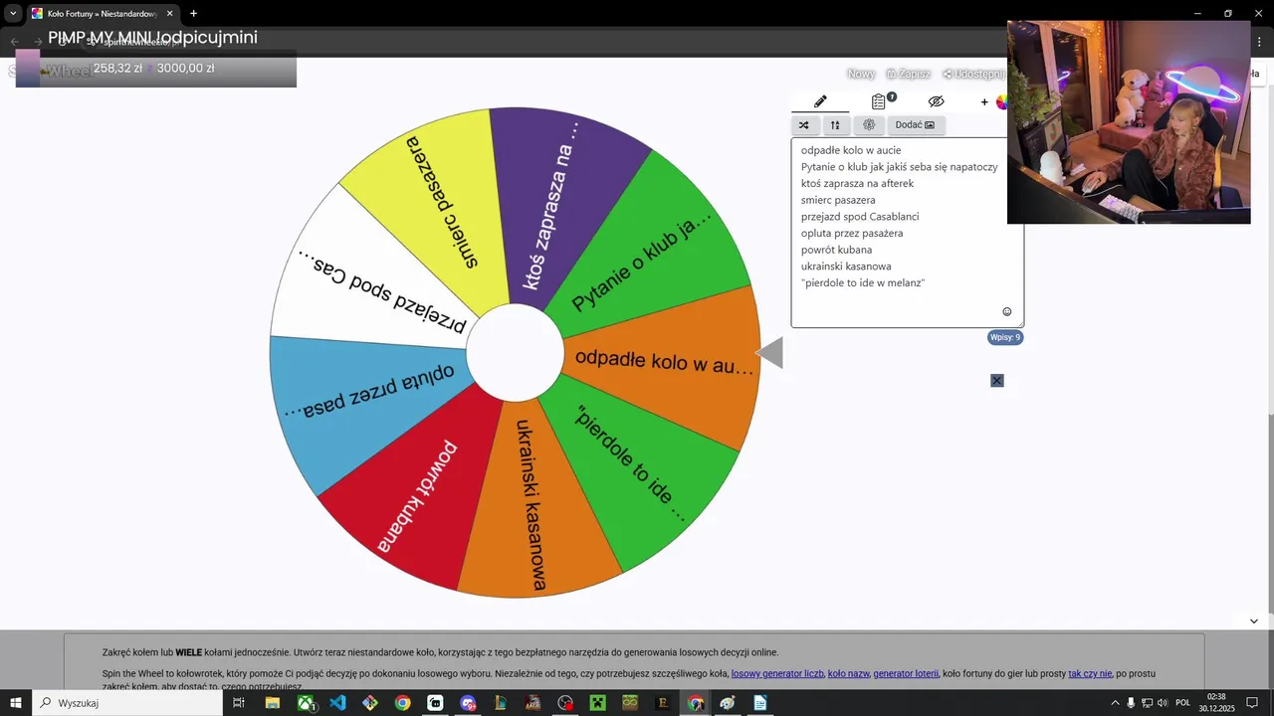
Task: Close the panel with the X button
Action: 997,381
